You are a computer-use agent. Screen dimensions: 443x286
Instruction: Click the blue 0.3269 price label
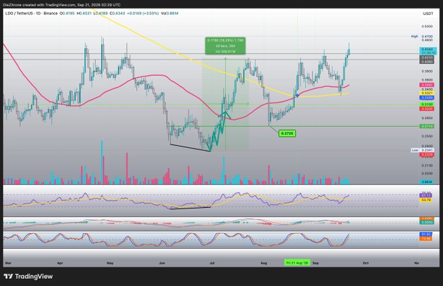click(426, 98)
